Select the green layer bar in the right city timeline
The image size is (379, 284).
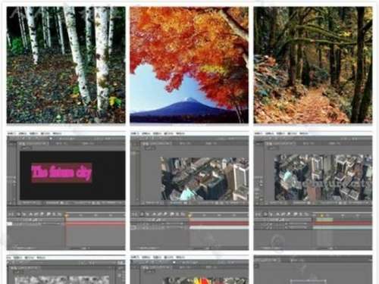click(324, 220)
